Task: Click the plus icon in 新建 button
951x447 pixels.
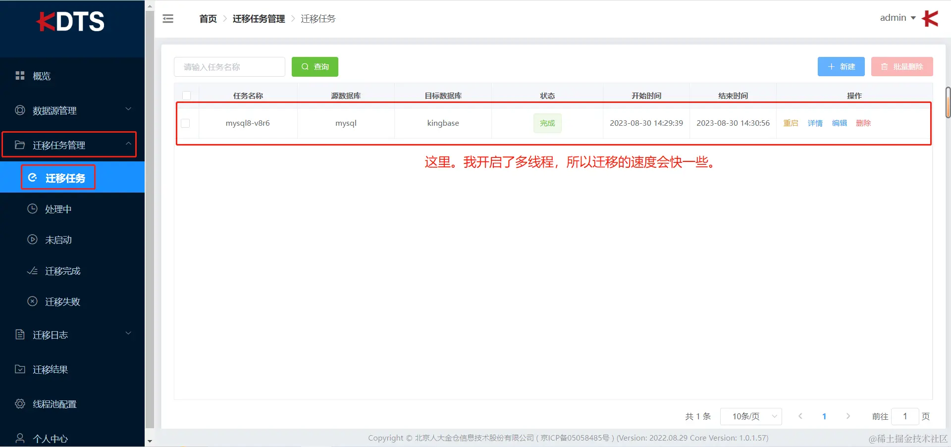Action: pos(831,66)
